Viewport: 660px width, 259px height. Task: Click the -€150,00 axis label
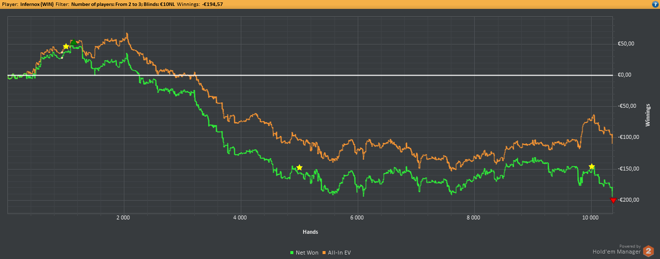point(628,169)
